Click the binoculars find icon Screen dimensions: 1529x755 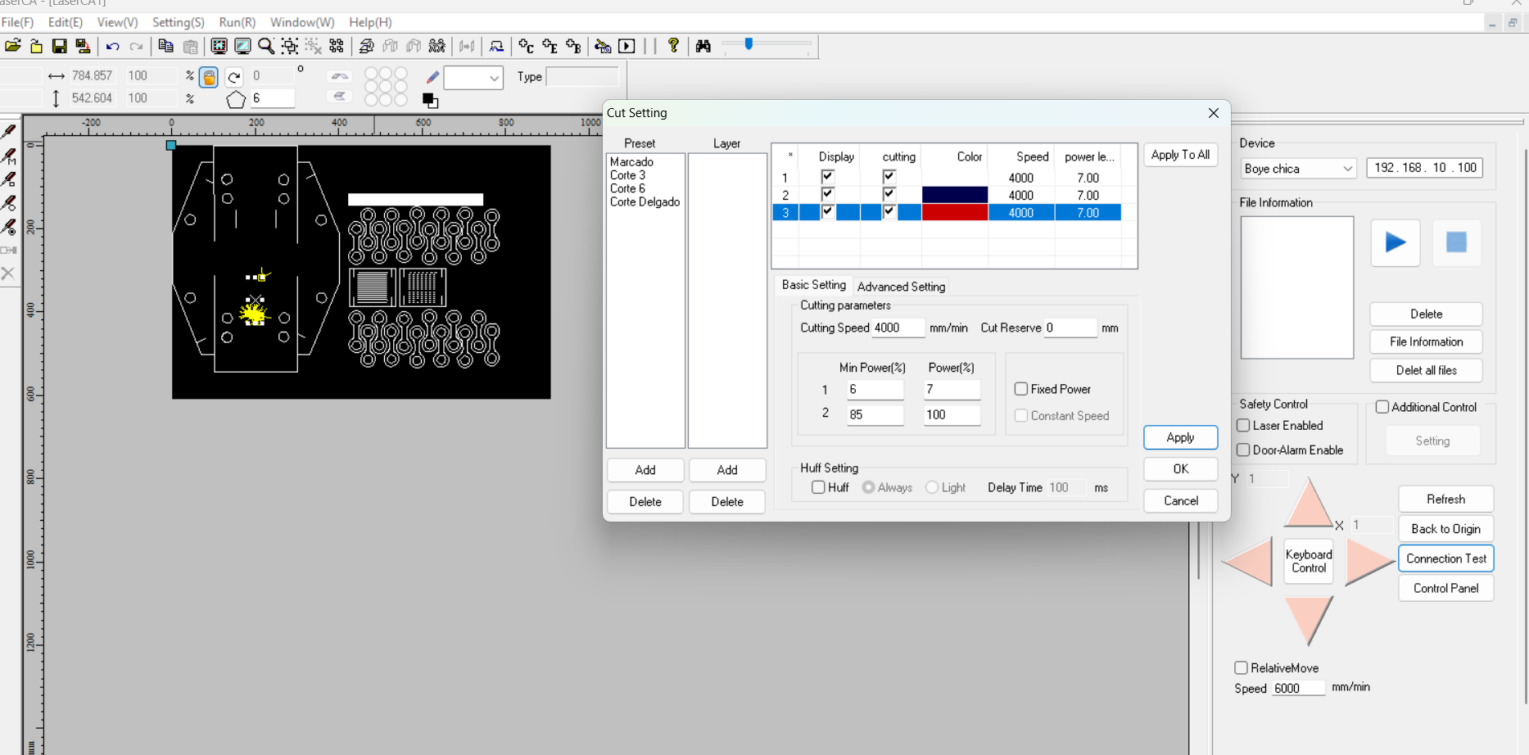coord(703,46)
